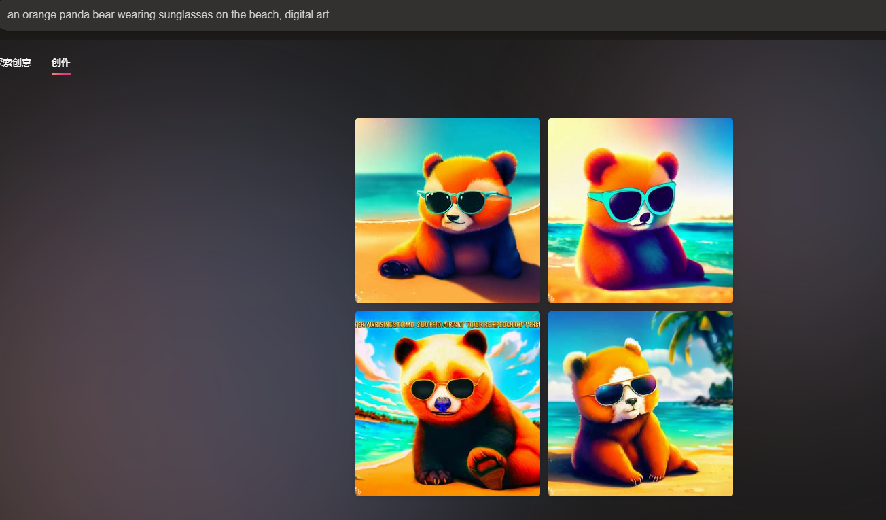Click the black foot of the lying panda

pos(394,267)
